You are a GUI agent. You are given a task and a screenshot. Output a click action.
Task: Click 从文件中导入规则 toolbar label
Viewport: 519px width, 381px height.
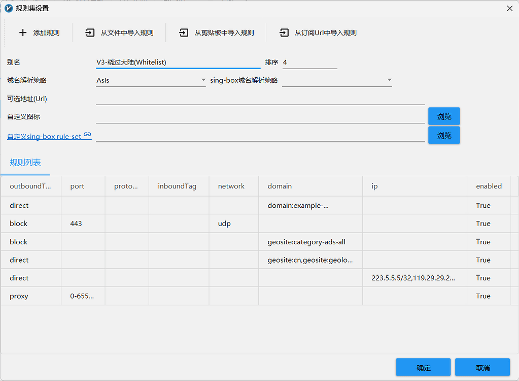click(x=127, y=33)
